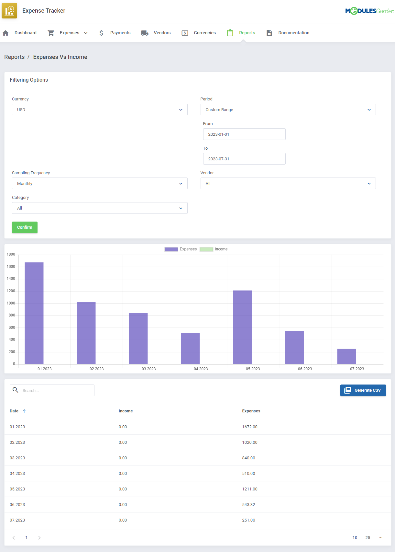Viewport: 395px width, 552px height.
Task: Open Documentation page
Action: coord(294,33)
